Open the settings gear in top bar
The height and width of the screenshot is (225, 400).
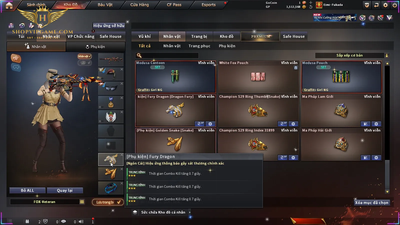coord(385,5)
